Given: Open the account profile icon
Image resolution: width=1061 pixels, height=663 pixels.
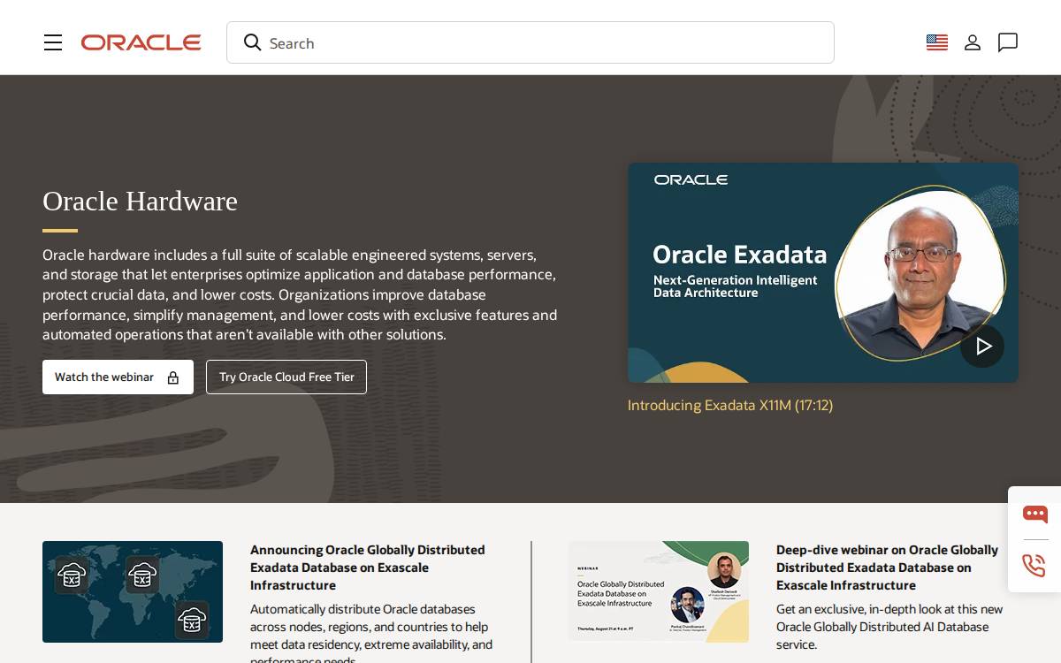Looking at the screenshot, I should click(x=973, y=42).
